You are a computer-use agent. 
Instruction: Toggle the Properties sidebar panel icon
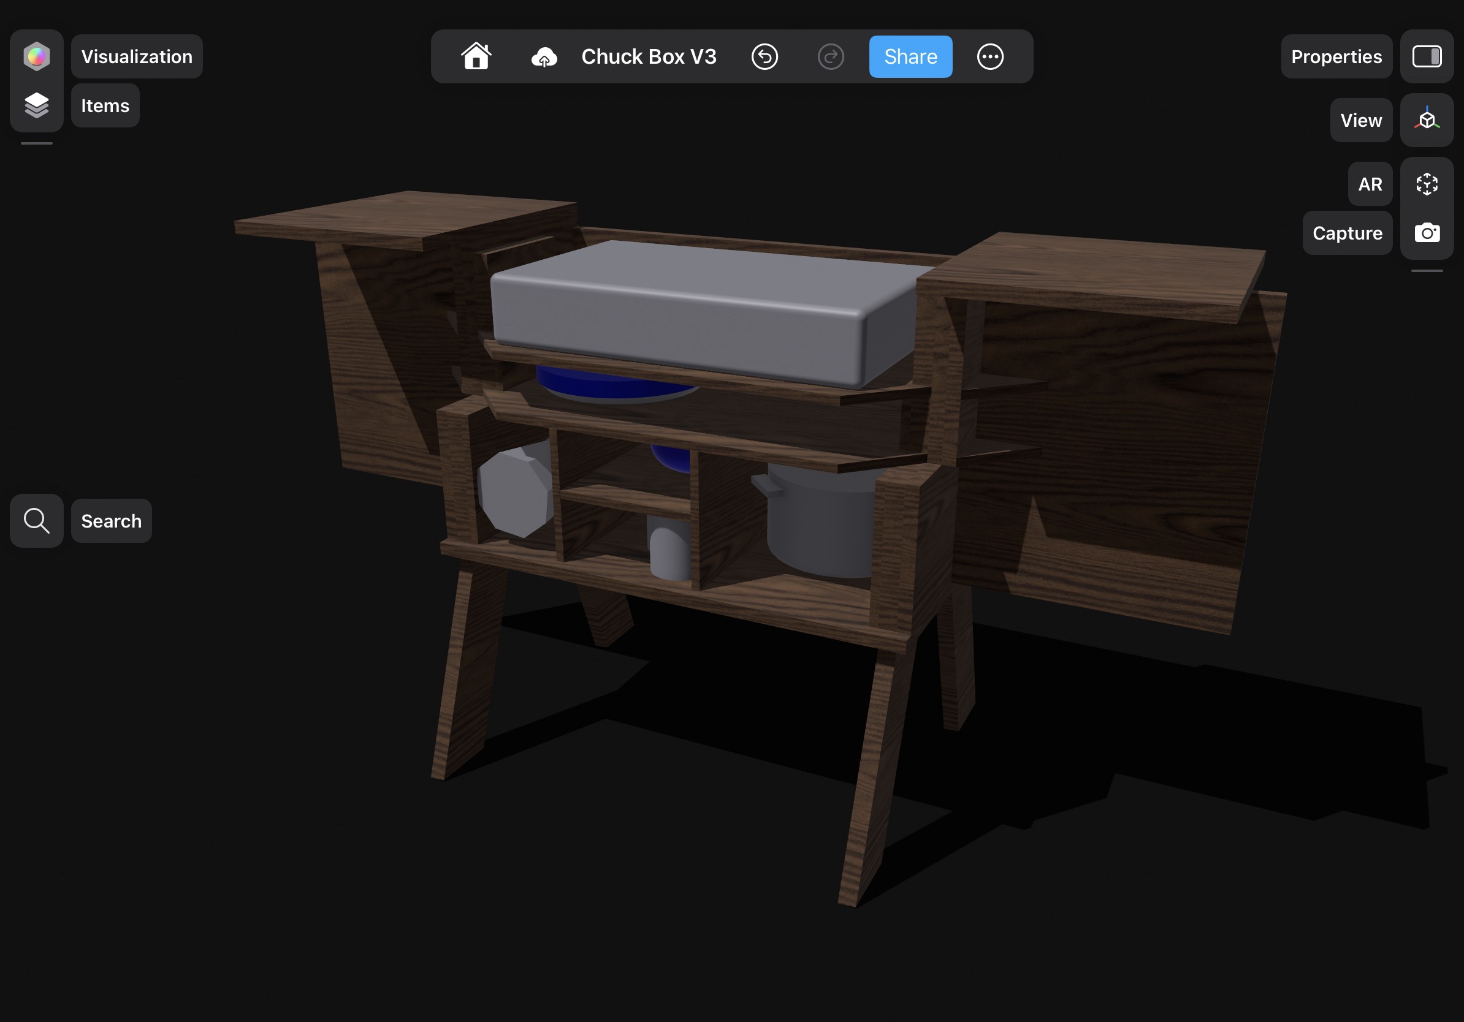point(1427,56)
